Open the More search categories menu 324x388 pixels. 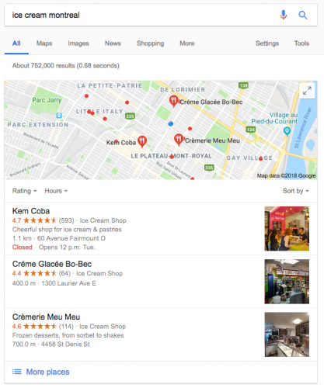point(187,43)
